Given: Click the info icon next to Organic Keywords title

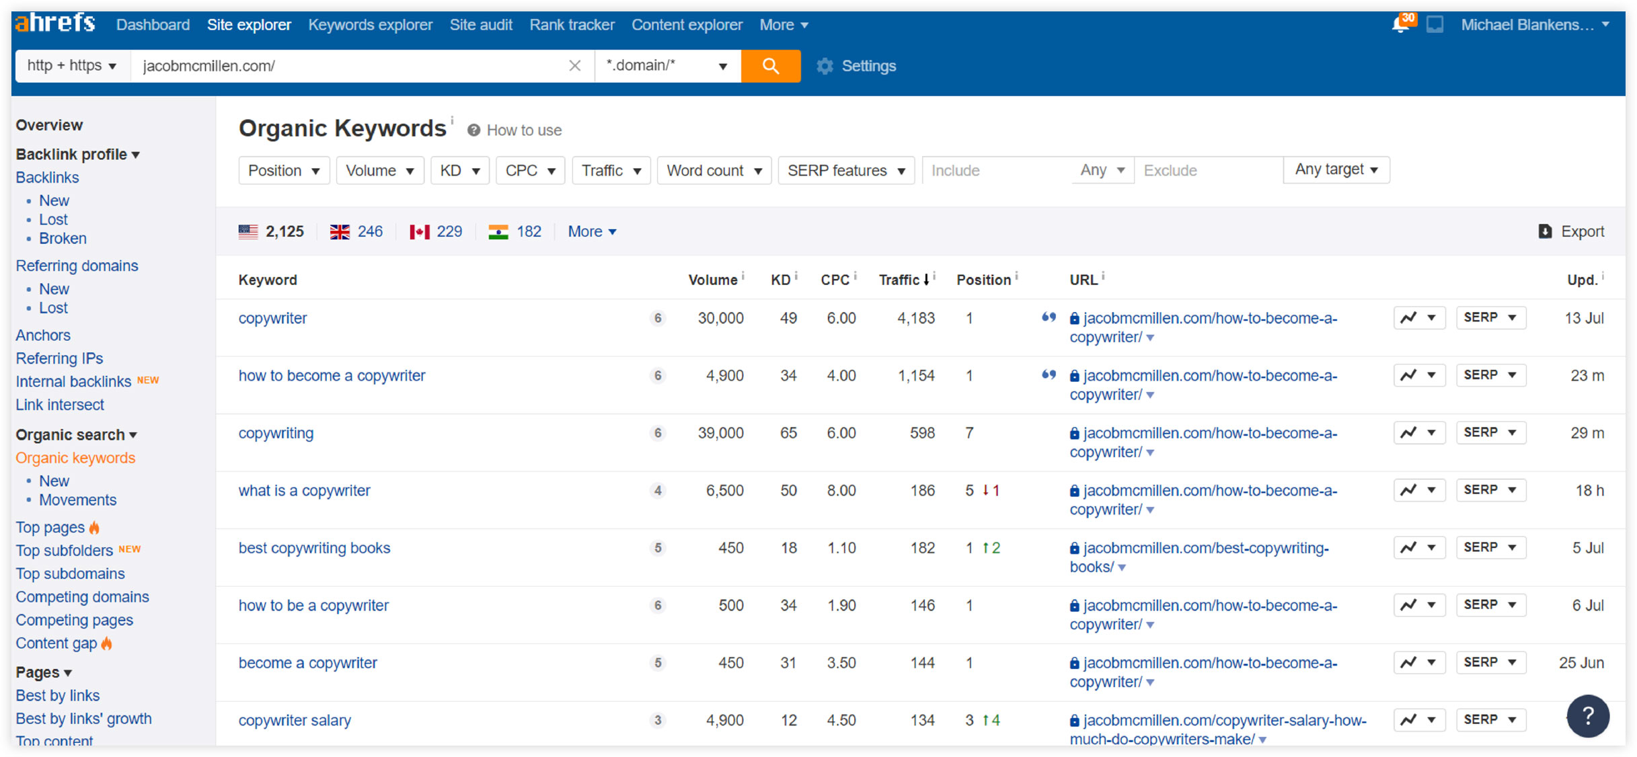Looking at the screenshot, I should 452,120.
